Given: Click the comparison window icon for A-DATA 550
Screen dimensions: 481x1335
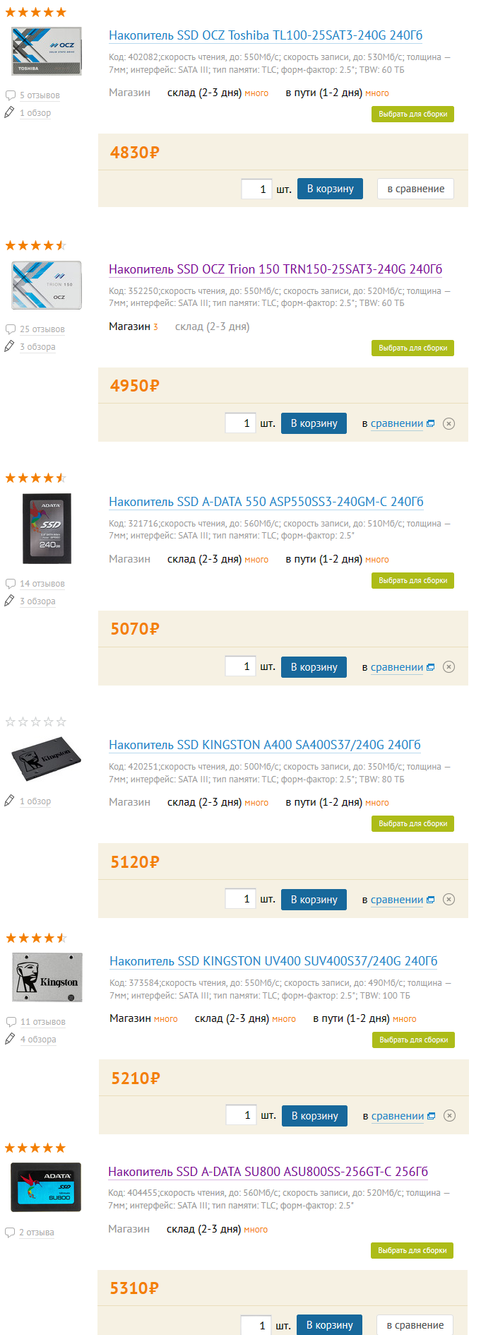Looking at the screenshot, I should 431,667.
